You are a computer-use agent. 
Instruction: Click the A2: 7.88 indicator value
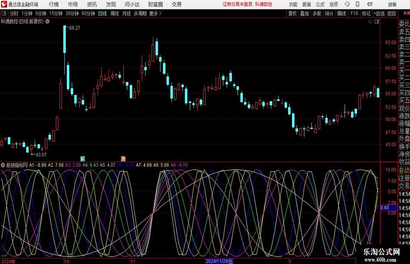pos(56,165)
